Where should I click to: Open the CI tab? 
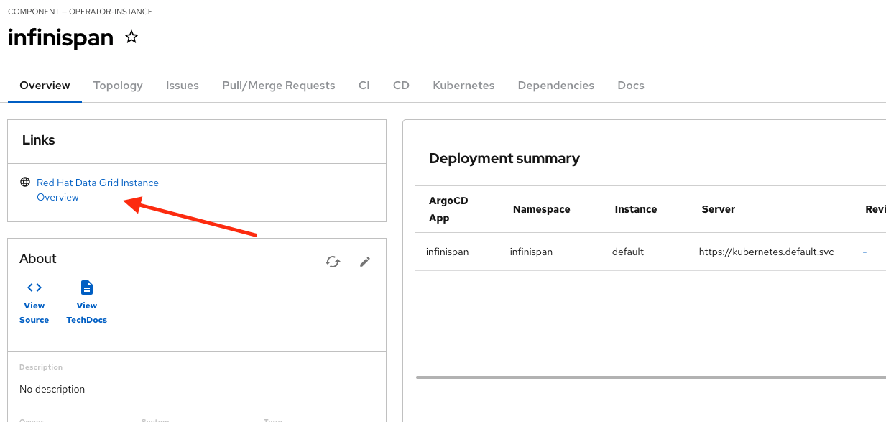point(364,86)
